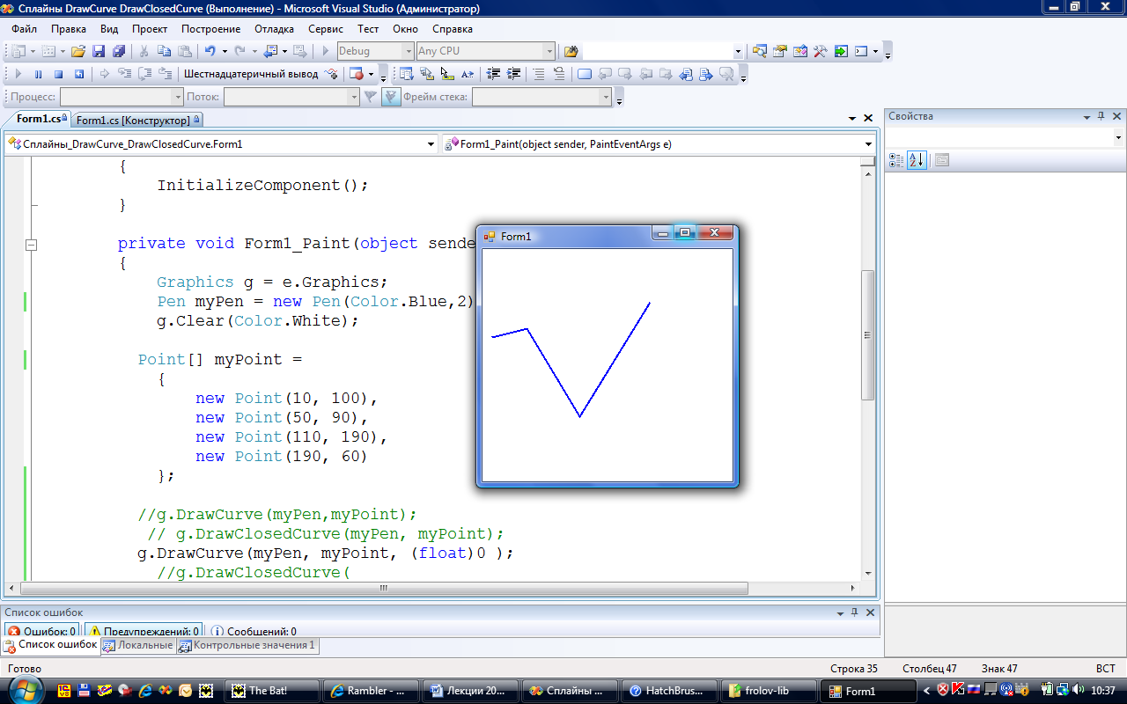Save the current file with the floppy icon
1127x704 pixels.
(x=99, y=51)
